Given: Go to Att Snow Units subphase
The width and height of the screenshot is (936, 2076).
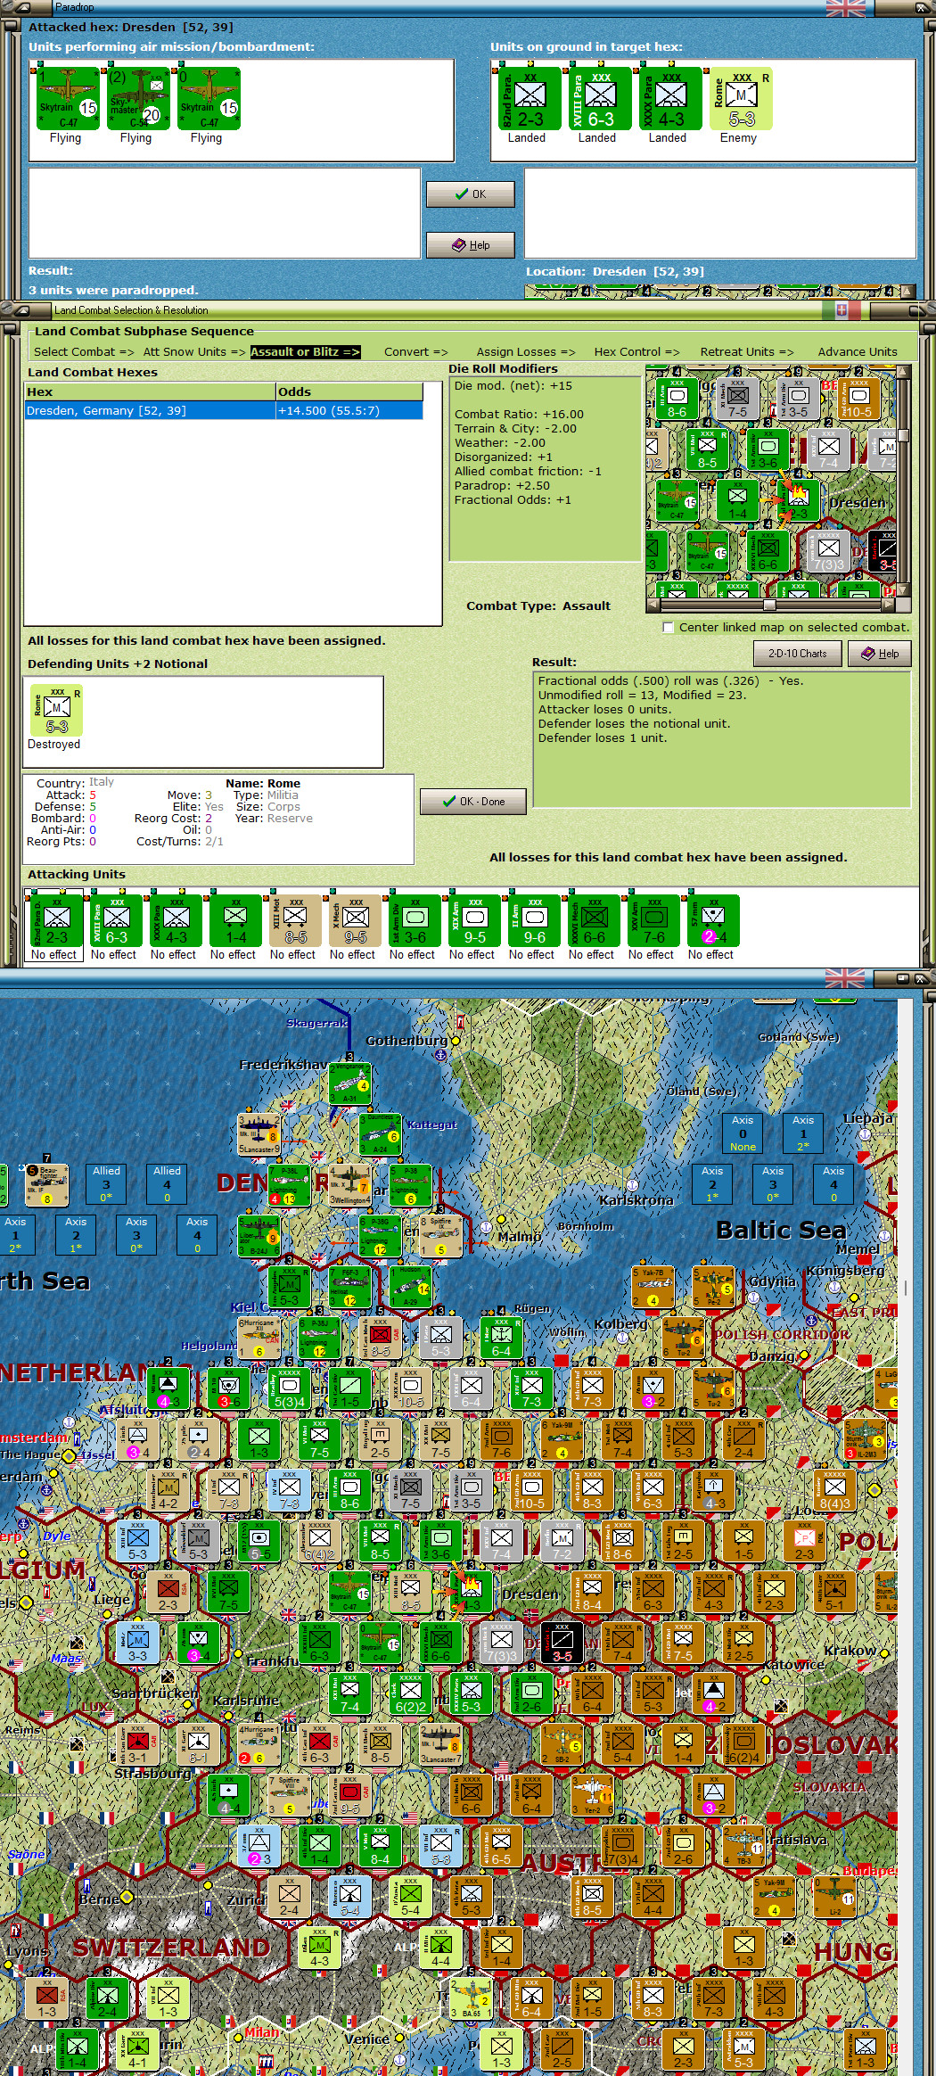Looking at the screenshot, I should pyautogui.click(x=193, y=352).
